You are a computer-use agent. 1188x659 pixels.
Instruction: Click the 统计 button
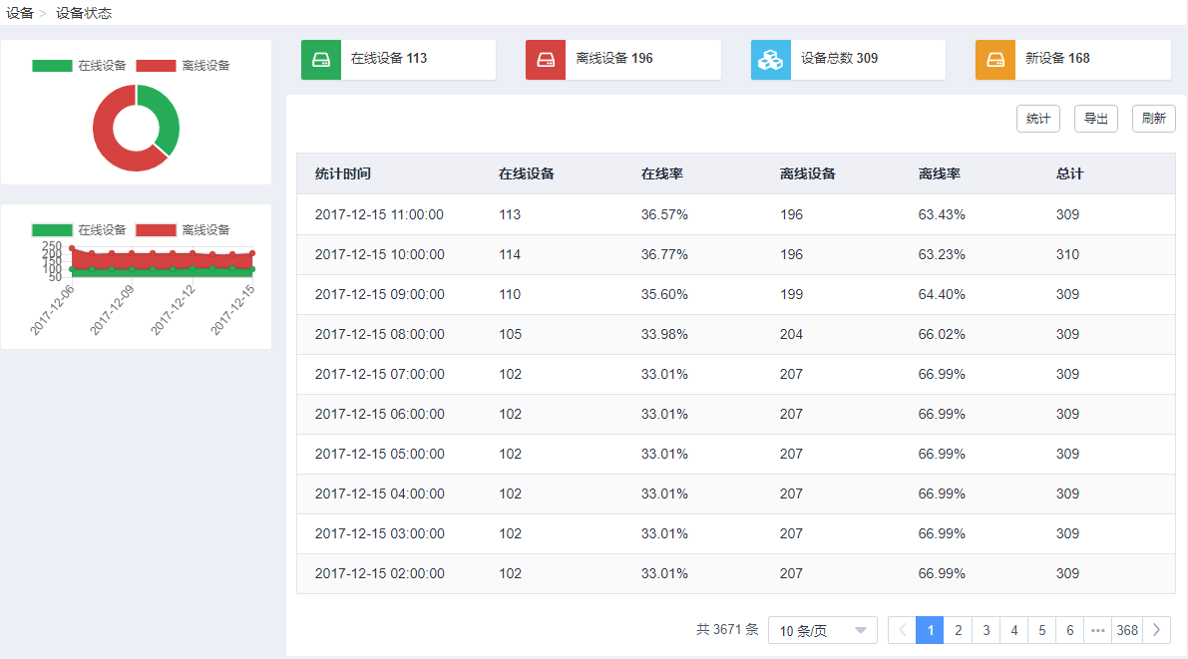pyautogui.click(x=1037, y=119)
